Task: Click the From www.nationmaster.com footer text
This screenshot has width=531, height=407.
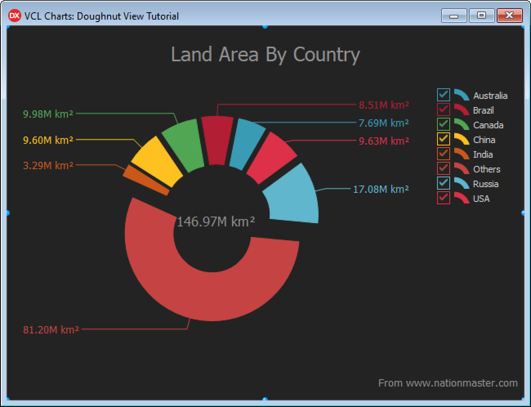Action: tap(448, 383)
